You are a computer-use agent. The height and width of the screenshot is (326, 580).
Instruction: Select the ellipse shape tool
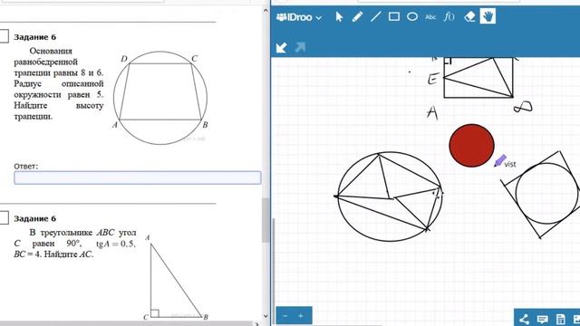(412, 16)
